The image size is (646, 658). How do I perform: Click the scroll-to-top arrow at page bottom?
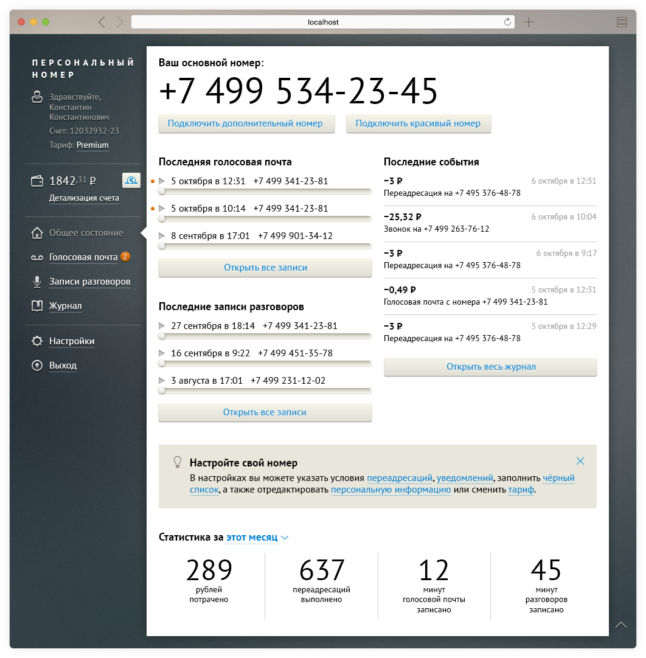[x=621, y=625]
